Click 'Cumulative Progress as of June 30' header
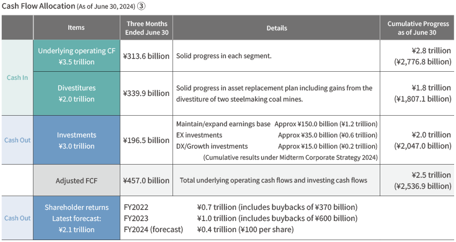This screenshot has width=456, height=242. point(418,28)
